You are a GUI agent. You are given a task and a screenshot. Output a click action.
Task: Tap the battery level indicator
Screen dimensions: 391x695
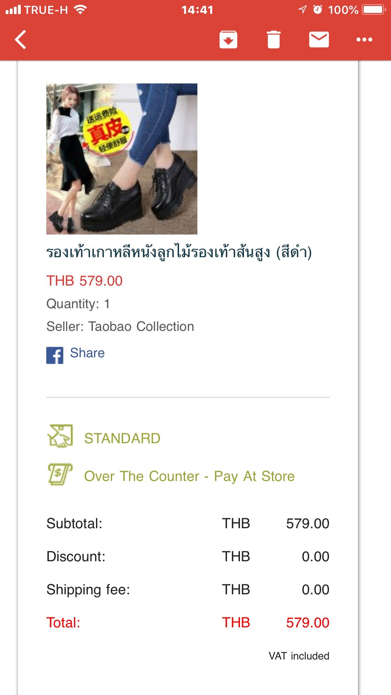373,9
